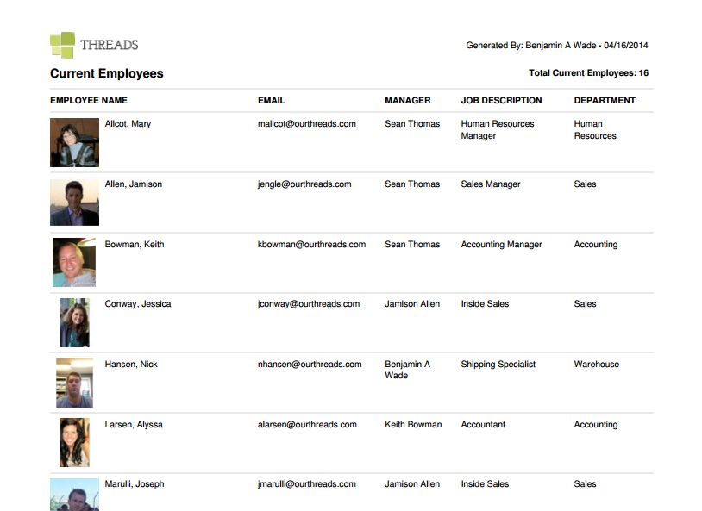Click 'Warehouse' department cell
Screen dimensions: 702x511
[x=597, y=365]
